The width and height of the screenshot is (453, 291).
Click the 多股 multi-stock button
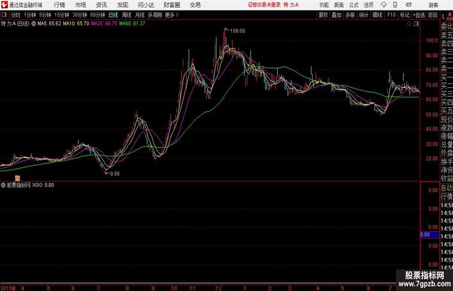350,15
